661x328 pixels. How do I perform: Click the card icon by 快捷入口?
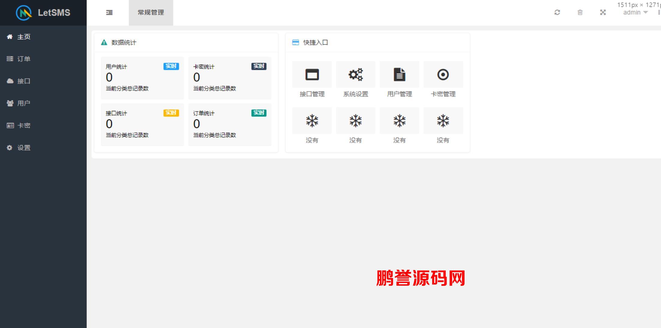click(296, 42)
